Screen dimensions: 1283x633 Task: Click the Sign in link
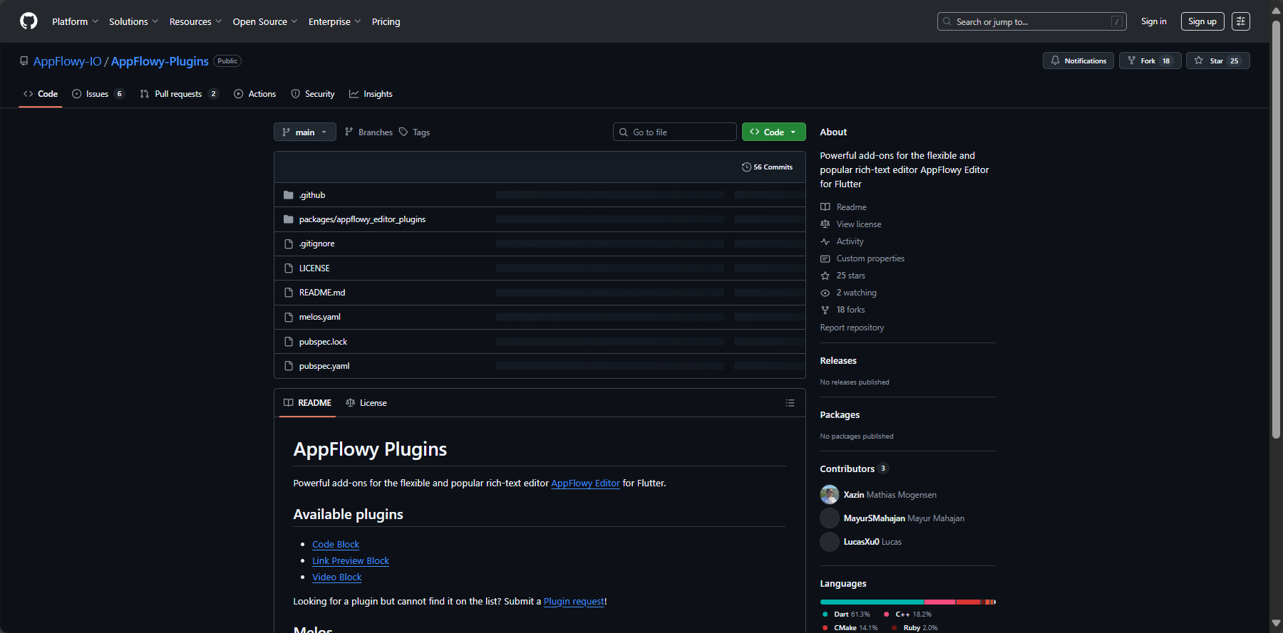pyautogui.click(x=1153, y=21)
